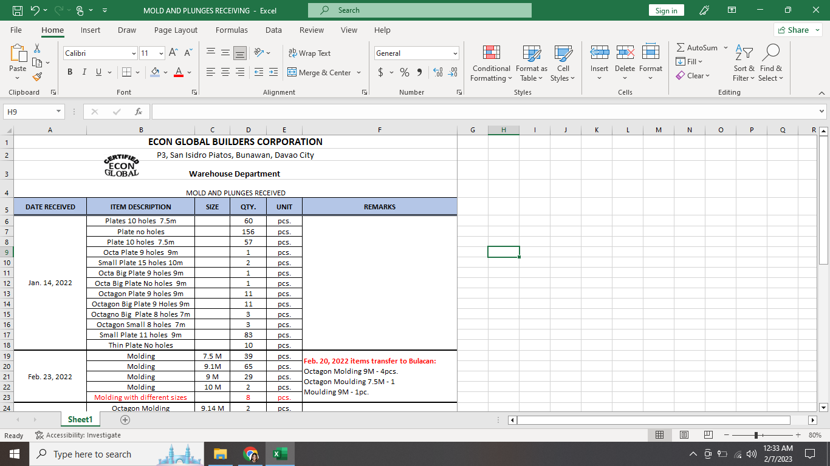Open the File menu tab

[16, 30]
